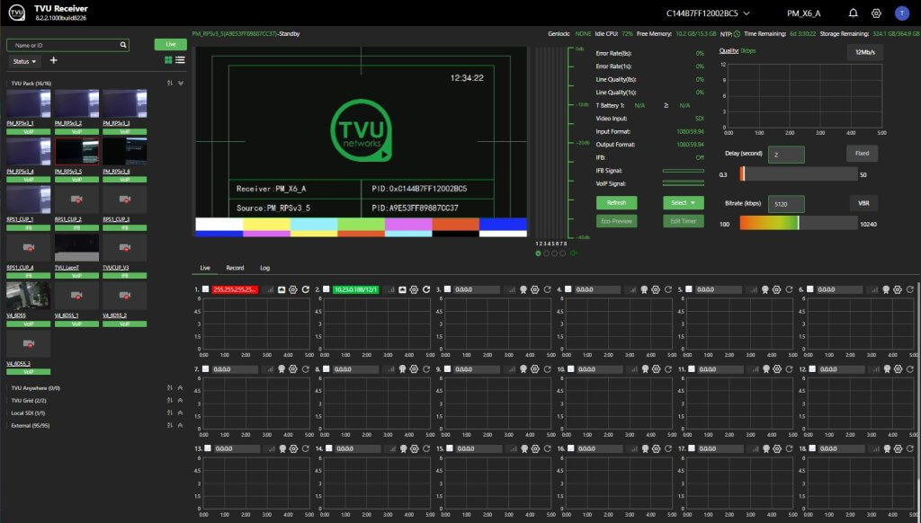The image size is (921, 523).
Task: Tick the checkbox for slot 8
Action: 326,369
